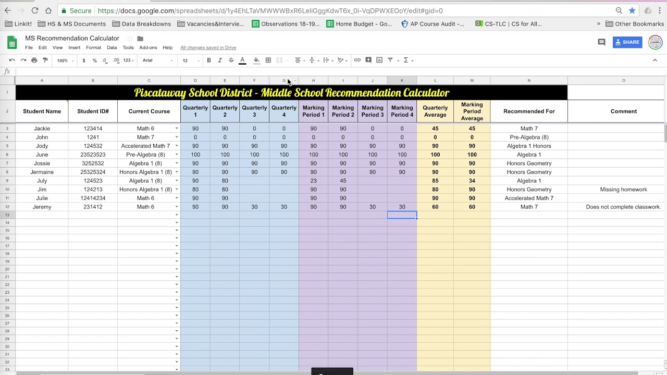This screenshot has height=375, width=667.
Task: Open text color picker
Action: [x=242, y=60]
